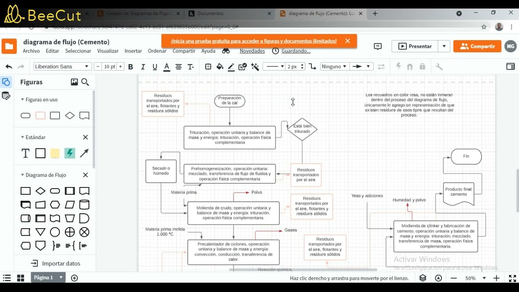This screenshot has width=519, height=292.
Task: Open the Liberation Sans font dropdown
Action: point(62,67)
